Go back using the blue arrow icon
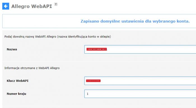This screenshot has height=108, width=196. click(x=6, y=6)
